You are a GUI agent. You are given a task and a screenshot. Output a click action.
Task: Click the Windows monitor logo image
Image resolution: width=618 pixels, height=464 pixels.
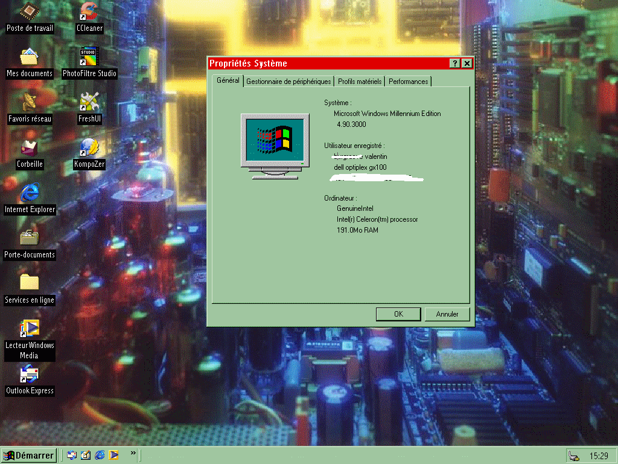click(275, 146)
